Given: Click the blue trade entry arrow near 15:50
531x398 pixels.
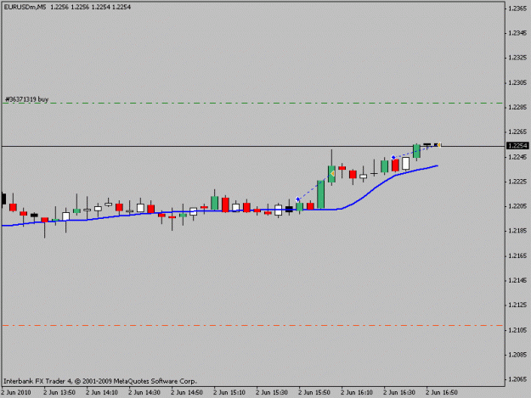Looking at the screenshot, I should click(298, 199).
